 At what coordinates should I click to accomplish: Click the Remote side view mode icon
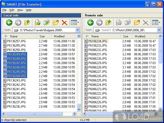pos(155,22)
